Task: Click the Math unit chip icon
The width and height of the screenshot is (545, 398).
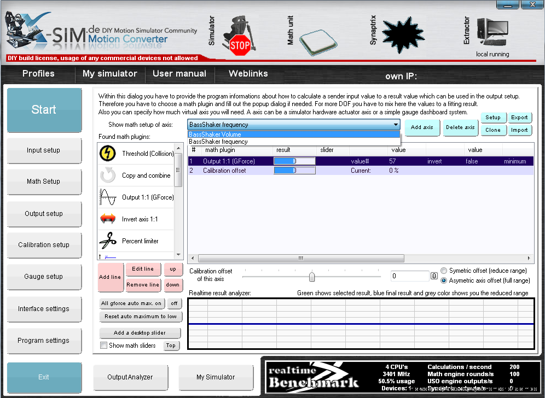Action: [318, 39]
